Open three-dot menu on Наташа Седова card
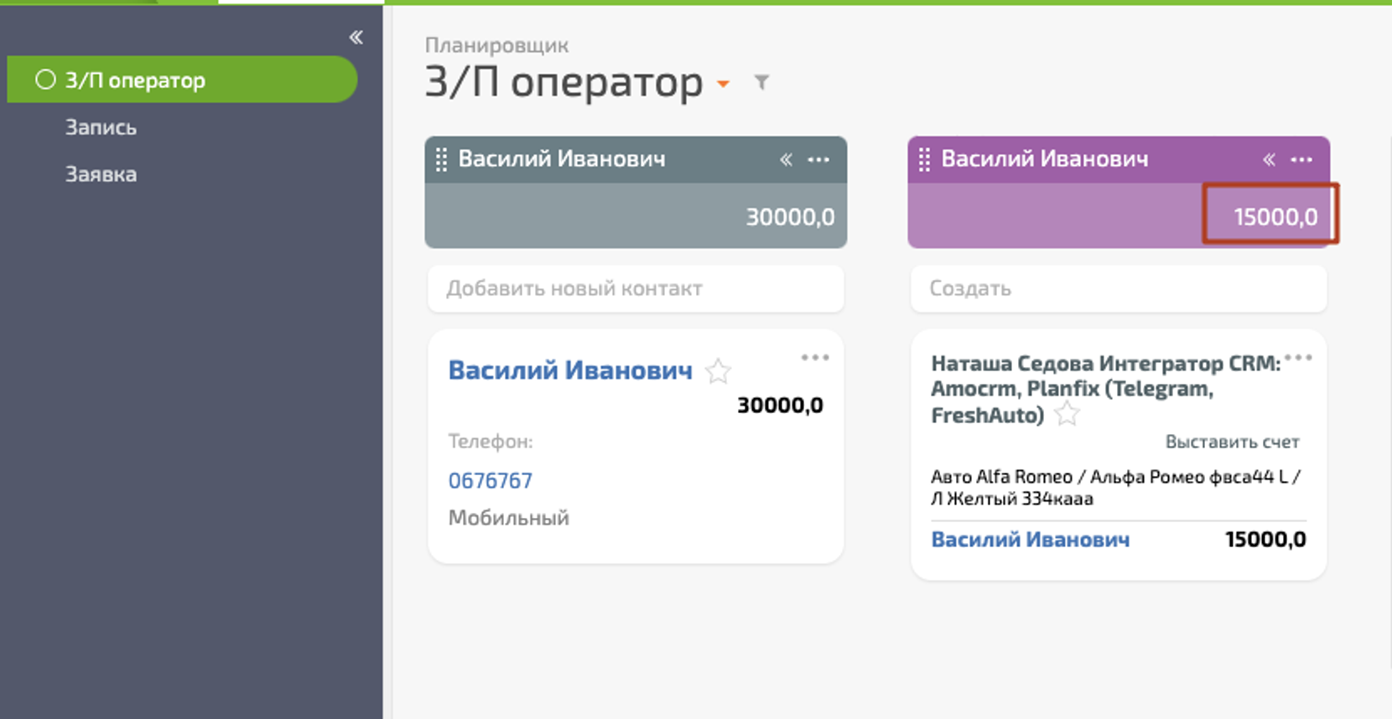Screen dimensions: 1392x719 pos(1298,358)
